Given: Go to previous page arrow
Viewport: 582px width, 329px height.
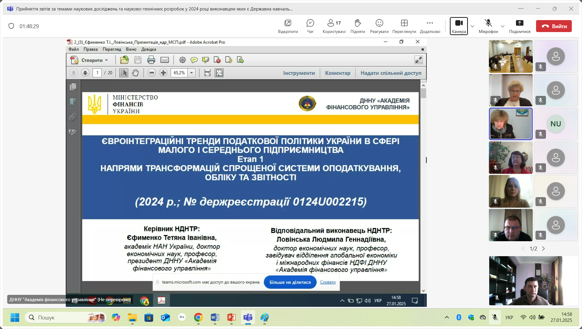Looking at the screenshot, I should pos(74,73).
